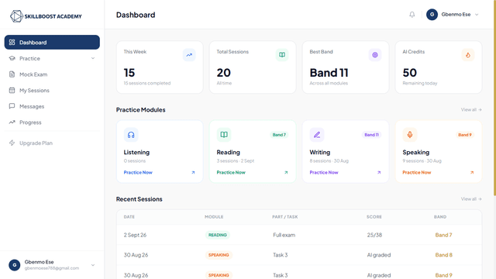Viewport: 496px width, 279px height.
Task: Click the Speaking microphone icon
Action: tap(410, 135)
